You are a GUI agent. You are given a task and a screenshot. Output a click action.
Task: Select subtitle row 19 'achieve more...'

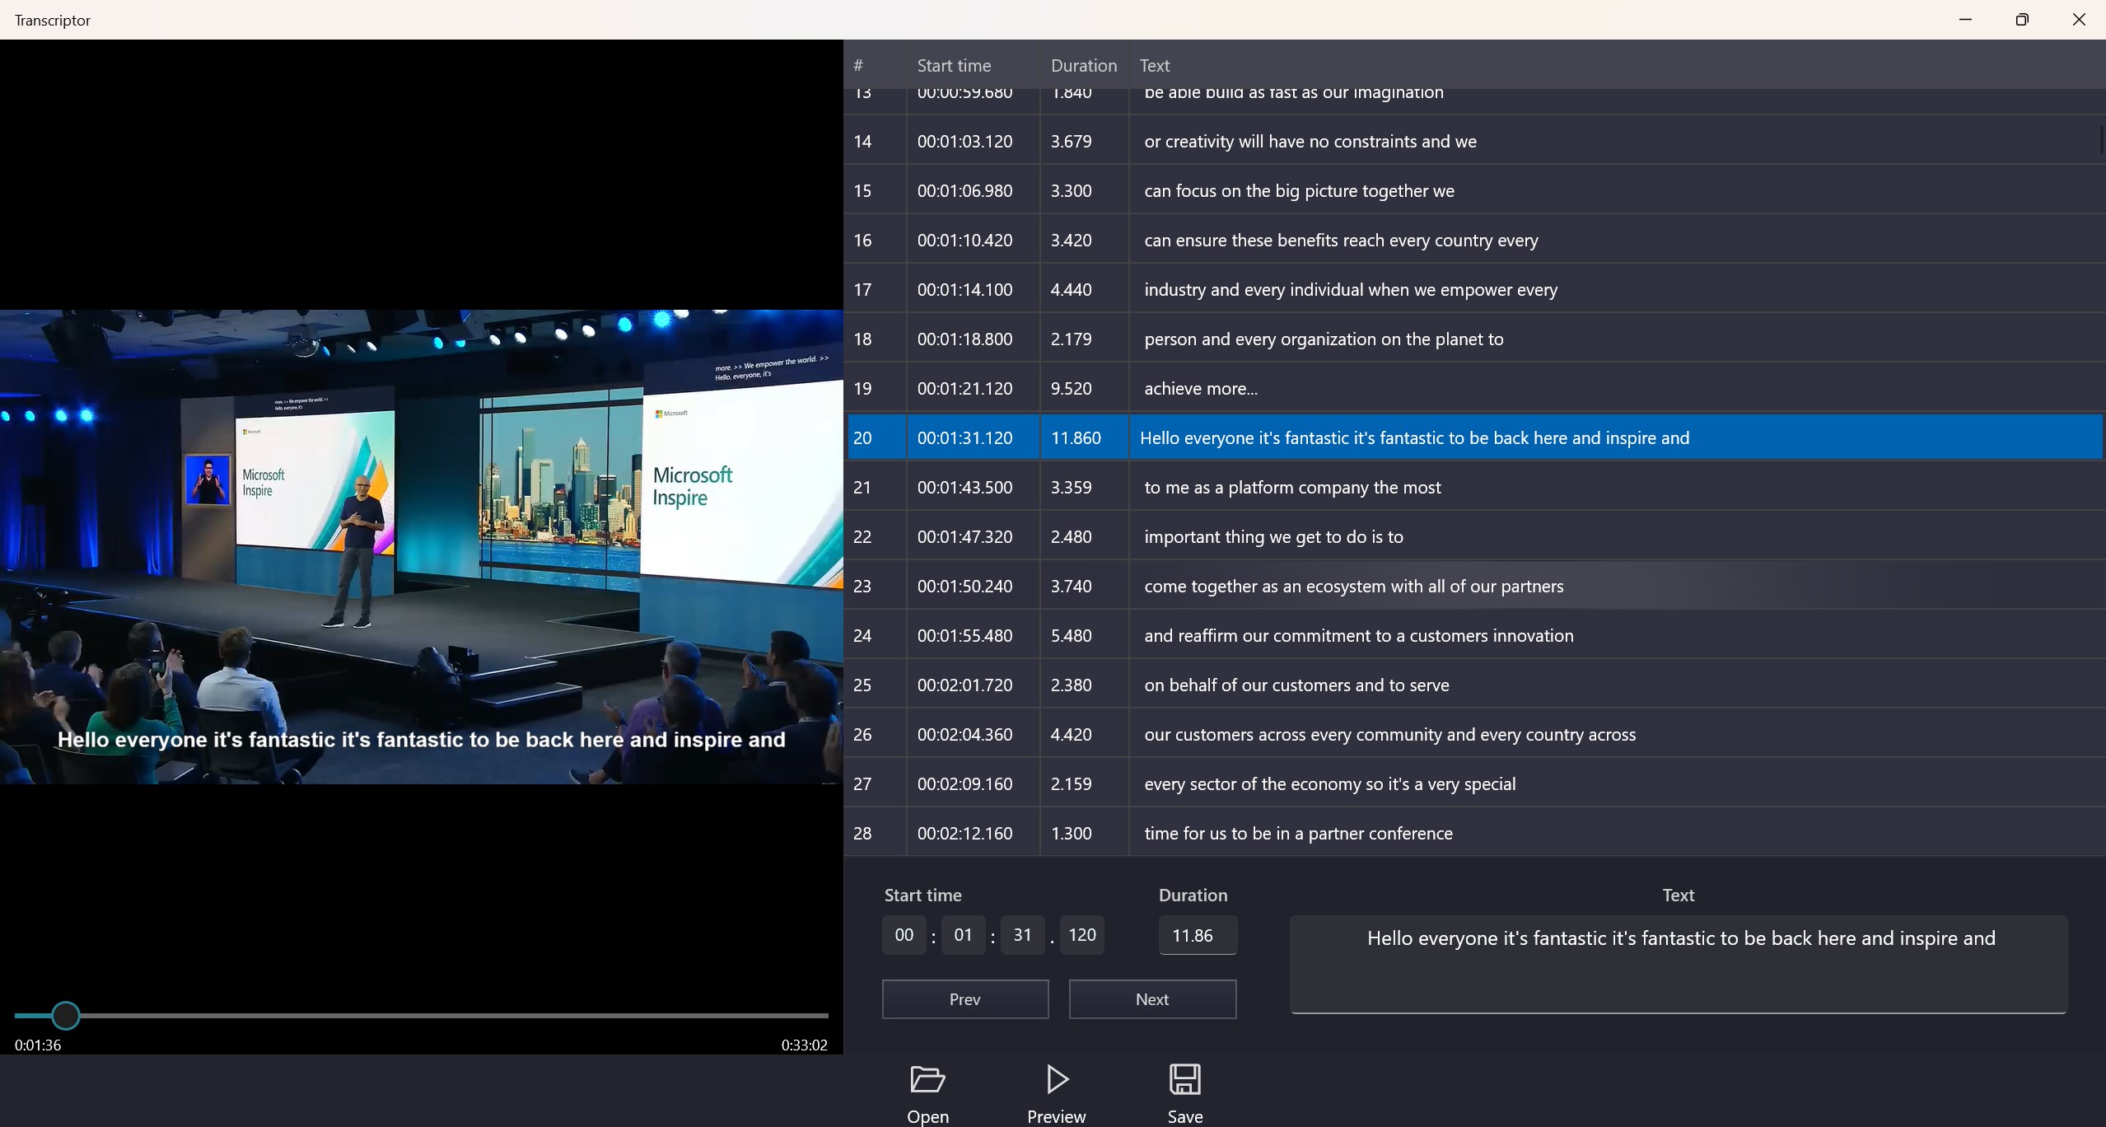pos(1201,389)
